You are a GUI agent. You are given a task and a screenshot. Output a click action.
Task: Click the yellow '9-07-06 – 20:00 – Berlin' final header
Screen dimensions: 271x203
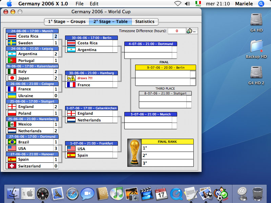coord(166,67)
